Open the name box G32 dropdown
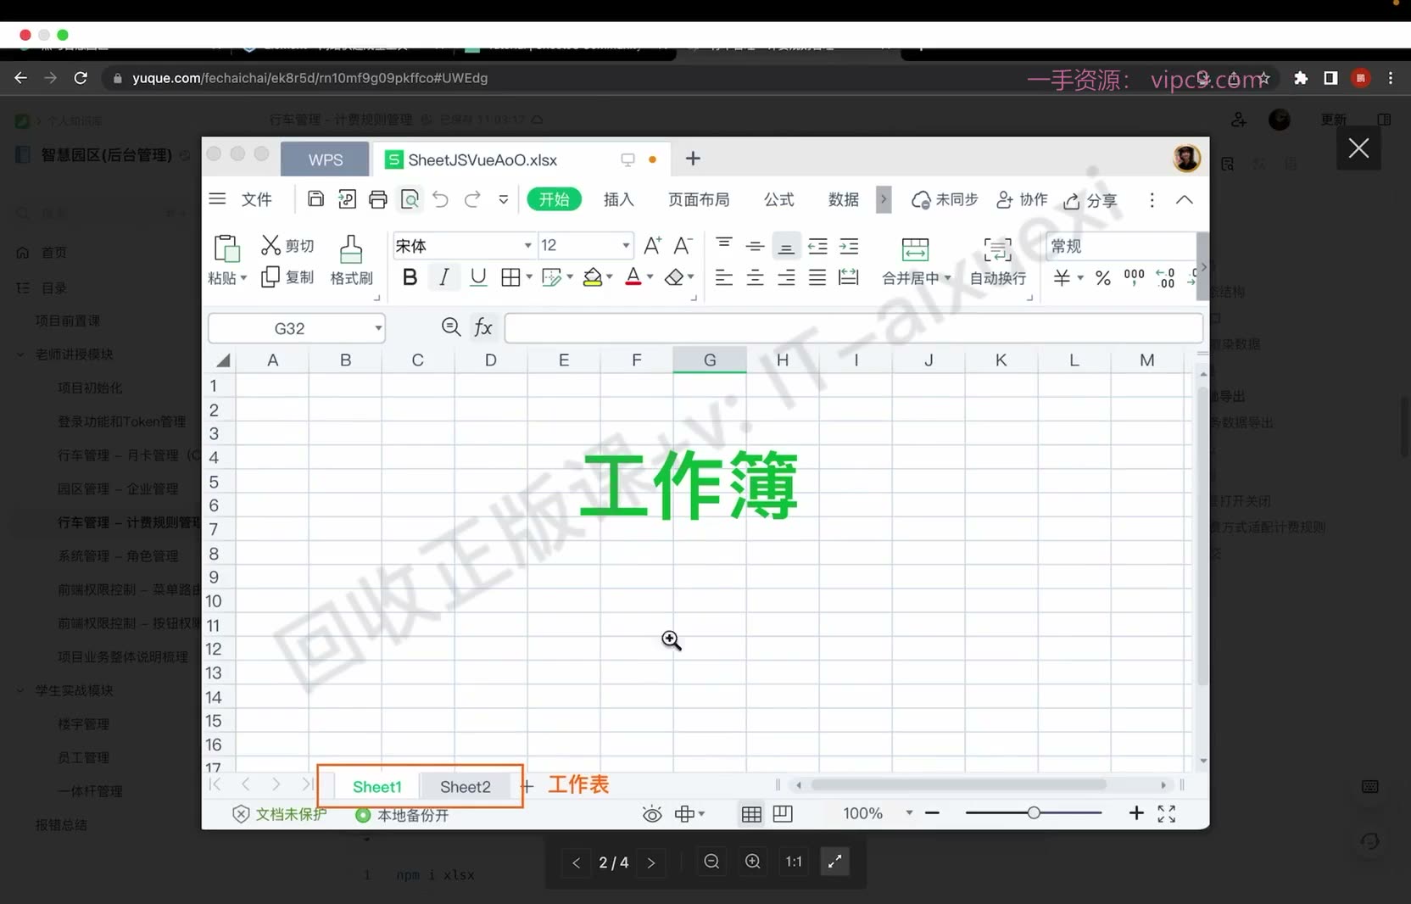Screen dimensions: 1411x904 tap(378, 328)
